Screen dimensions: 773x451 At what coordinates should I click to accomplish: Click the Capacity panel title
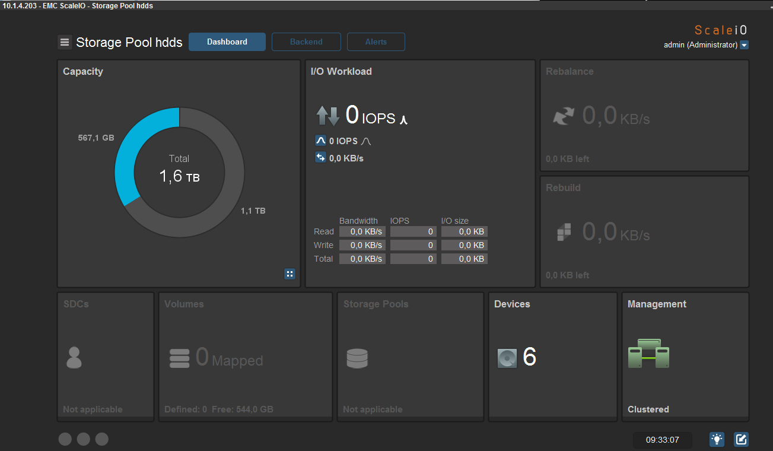click(83, 71)
